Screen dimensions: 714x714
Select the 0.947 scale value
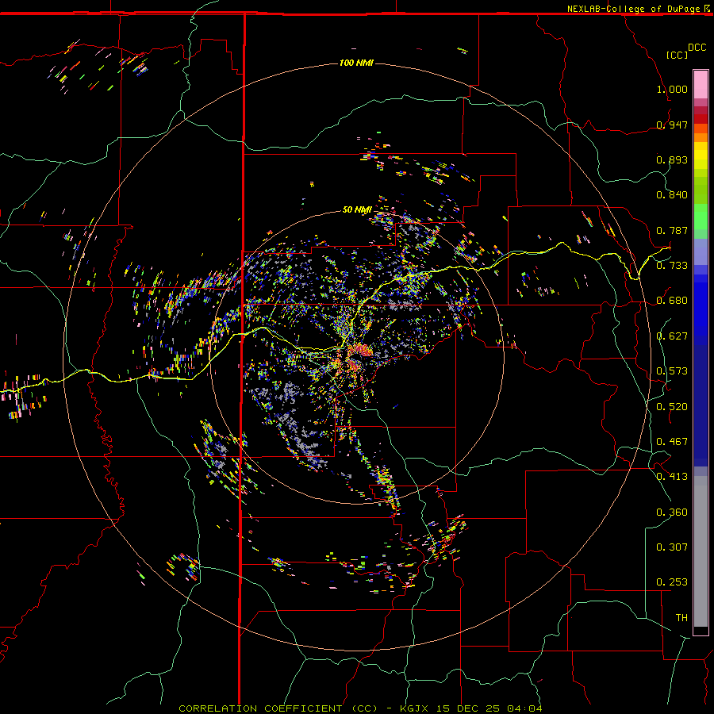click(x=672, y=125)
